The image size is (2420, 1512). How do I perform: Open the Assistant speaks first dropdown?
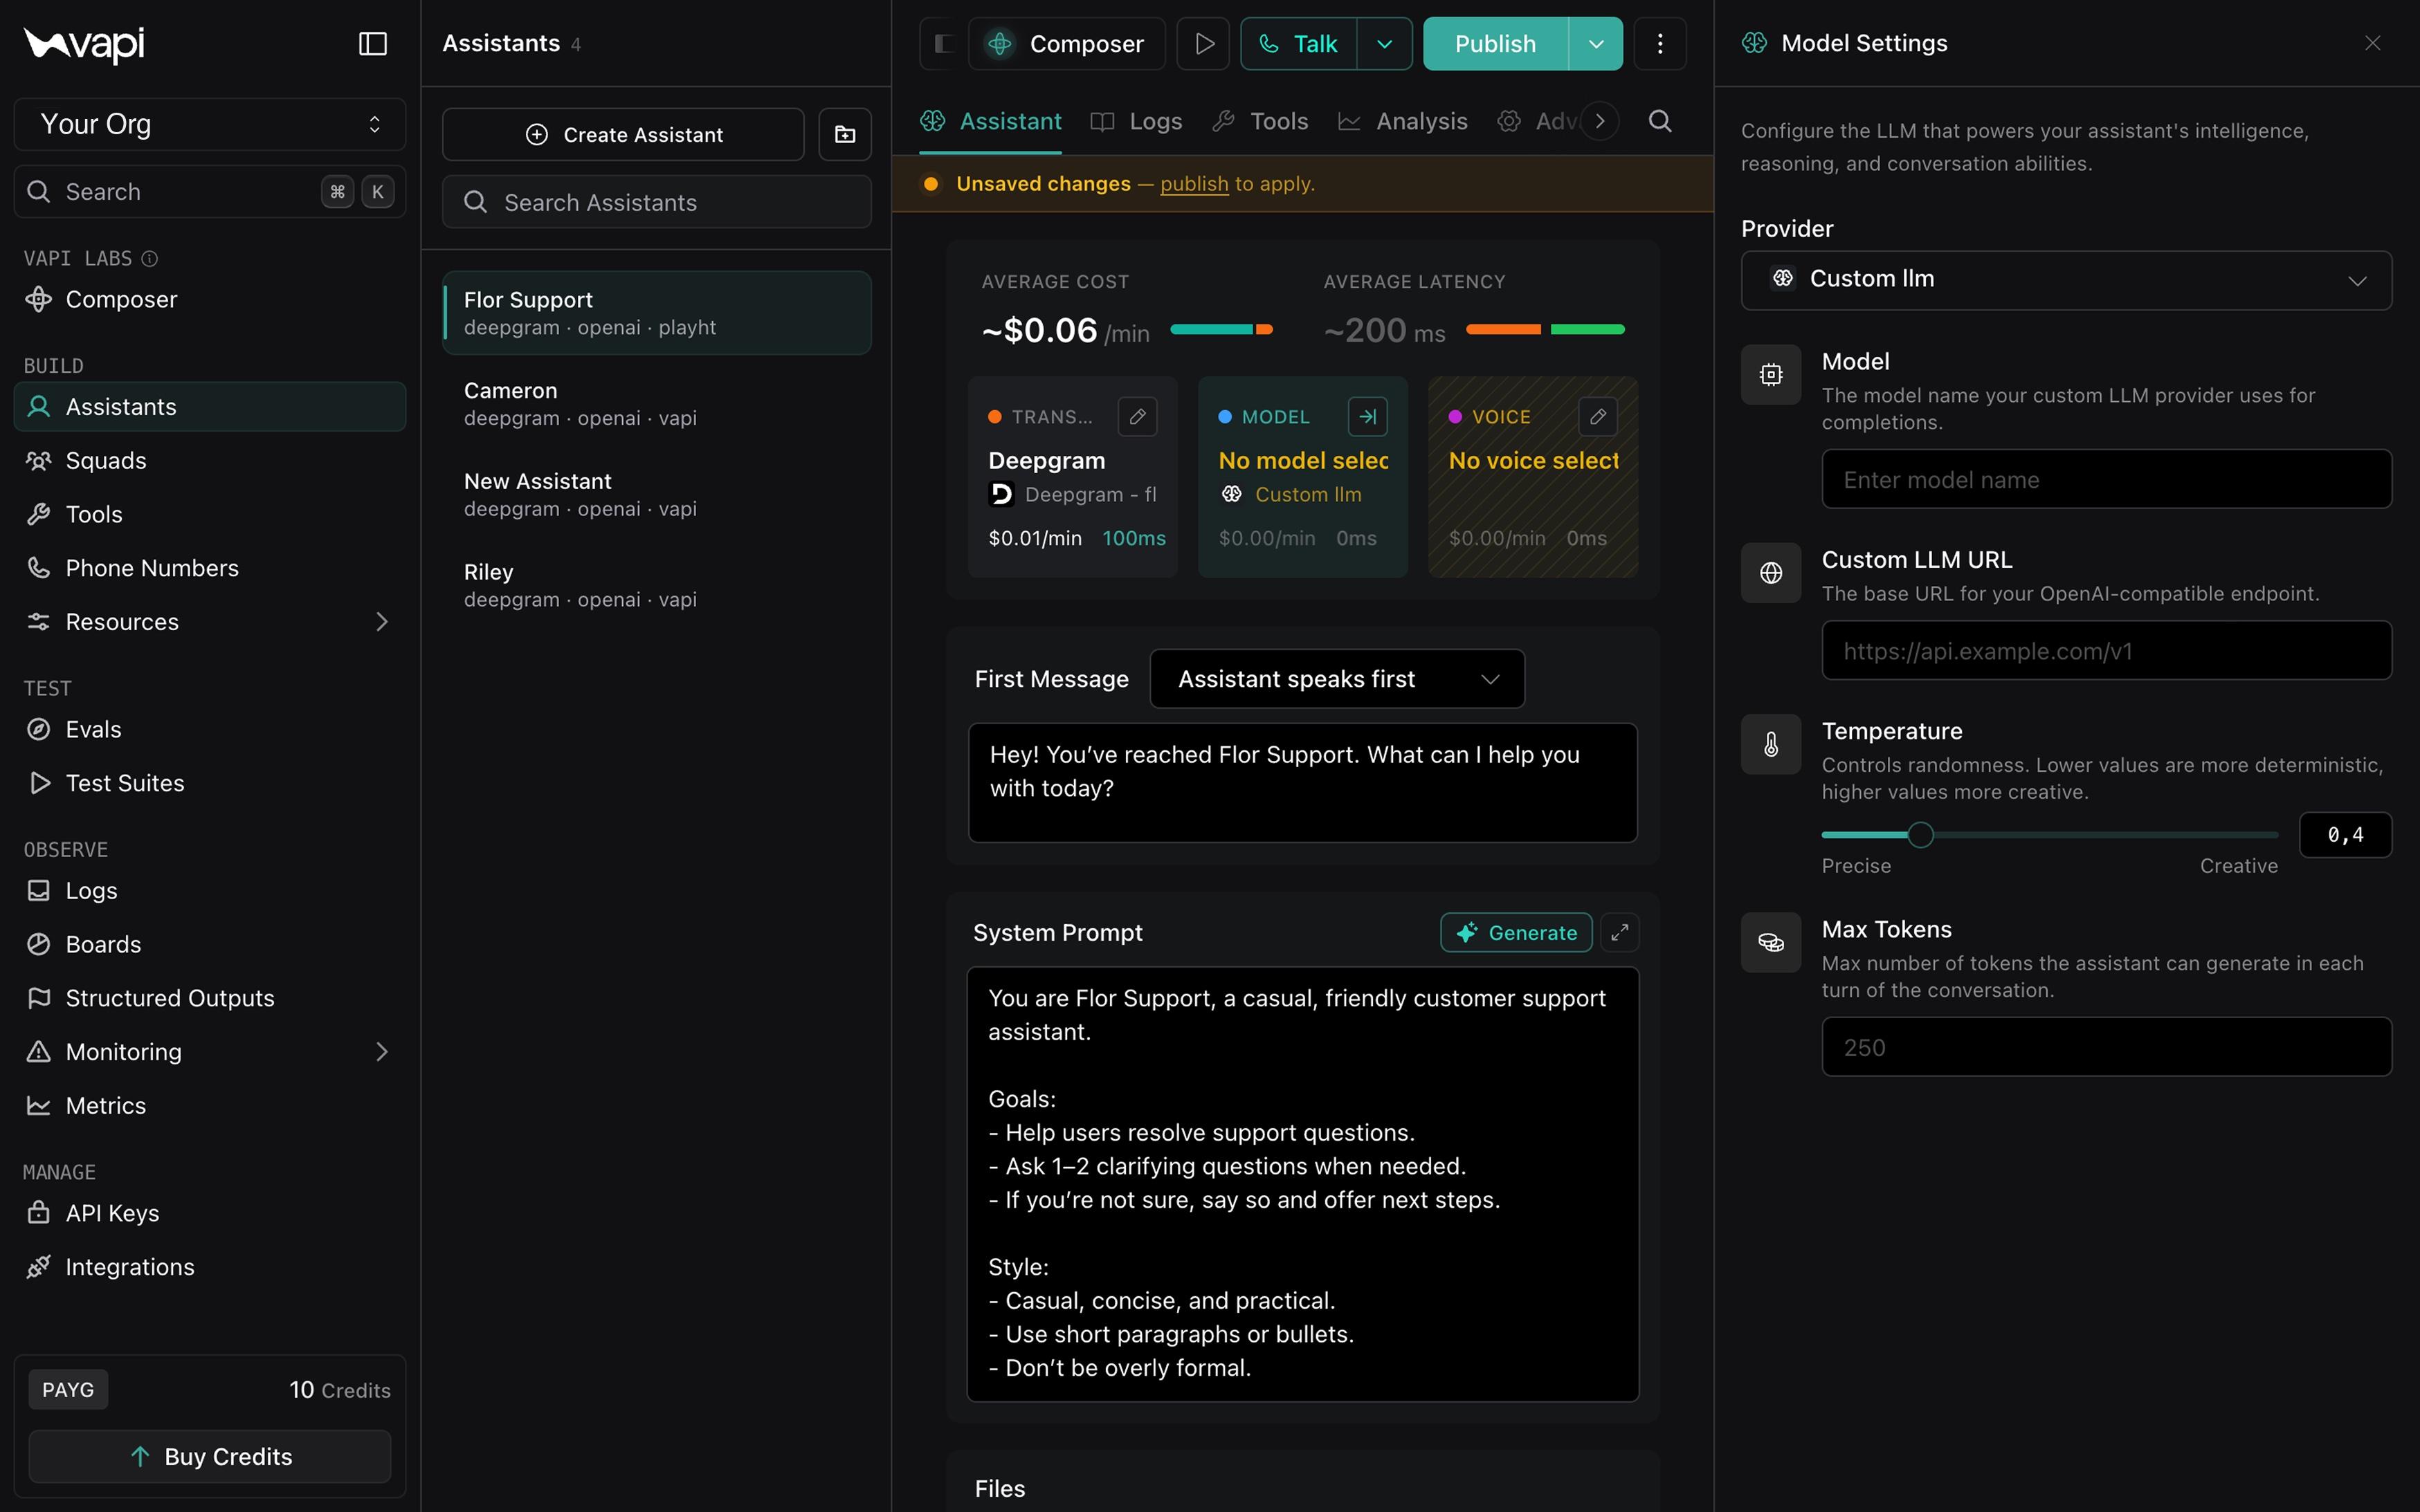pos(1338,679)
